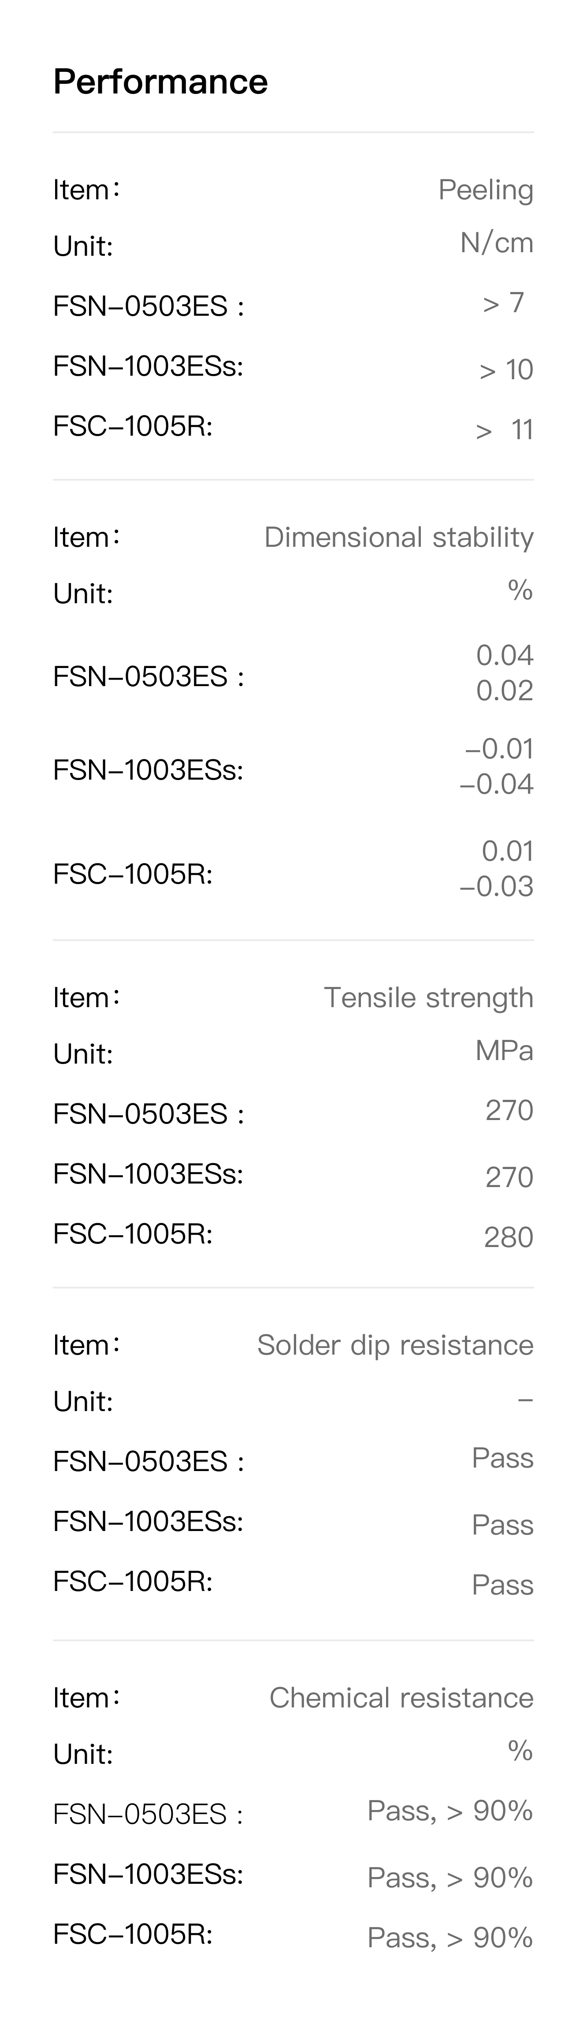
Task: Click FSC-1005R label in Peeling section
Action: [x=133, y=427]
